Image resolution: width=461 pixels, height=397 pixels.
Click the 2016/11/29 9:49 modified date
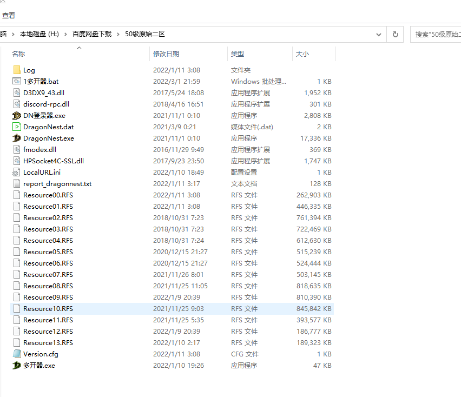179,150
